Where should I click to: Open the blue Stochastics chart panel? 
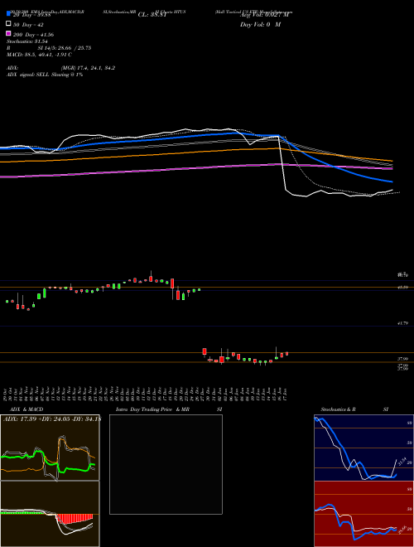click(363, 448)
